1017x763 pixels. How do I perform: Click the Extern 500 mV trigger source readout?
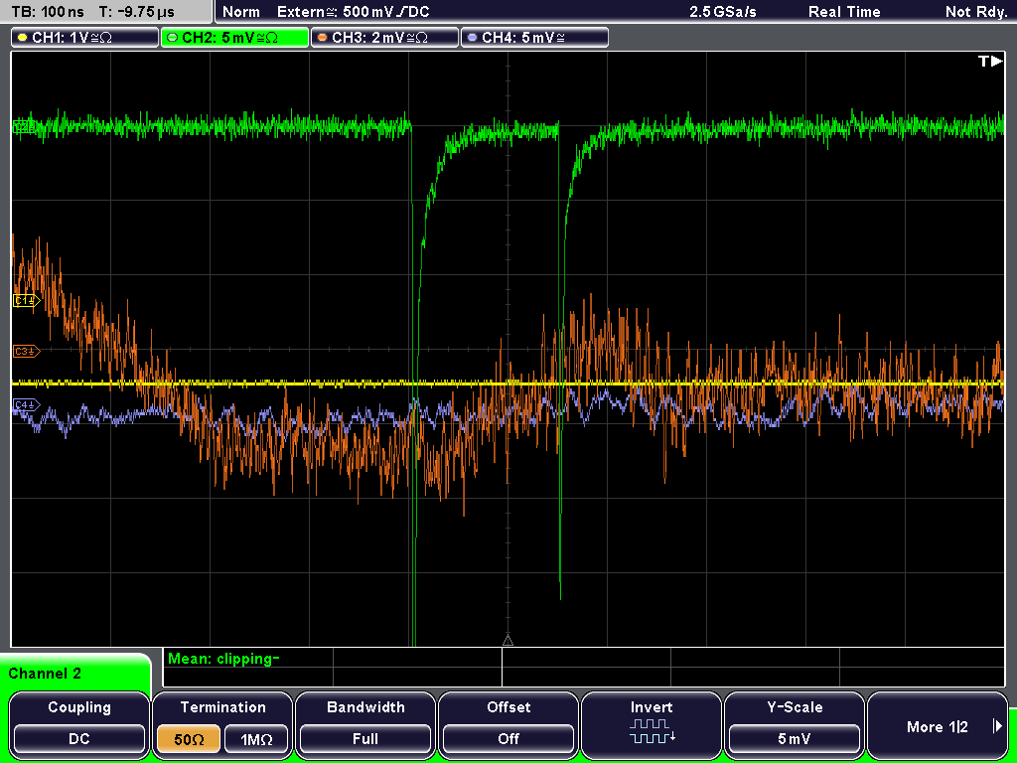coord(353,12)
